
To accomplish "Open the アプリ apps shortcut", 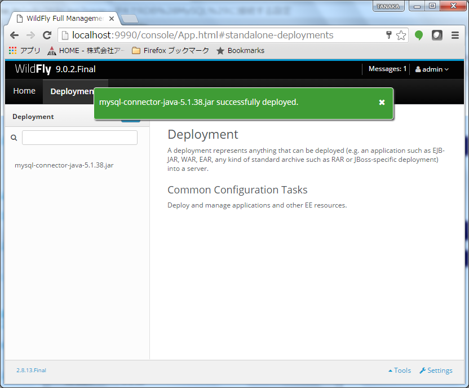I will click(25, 51).
